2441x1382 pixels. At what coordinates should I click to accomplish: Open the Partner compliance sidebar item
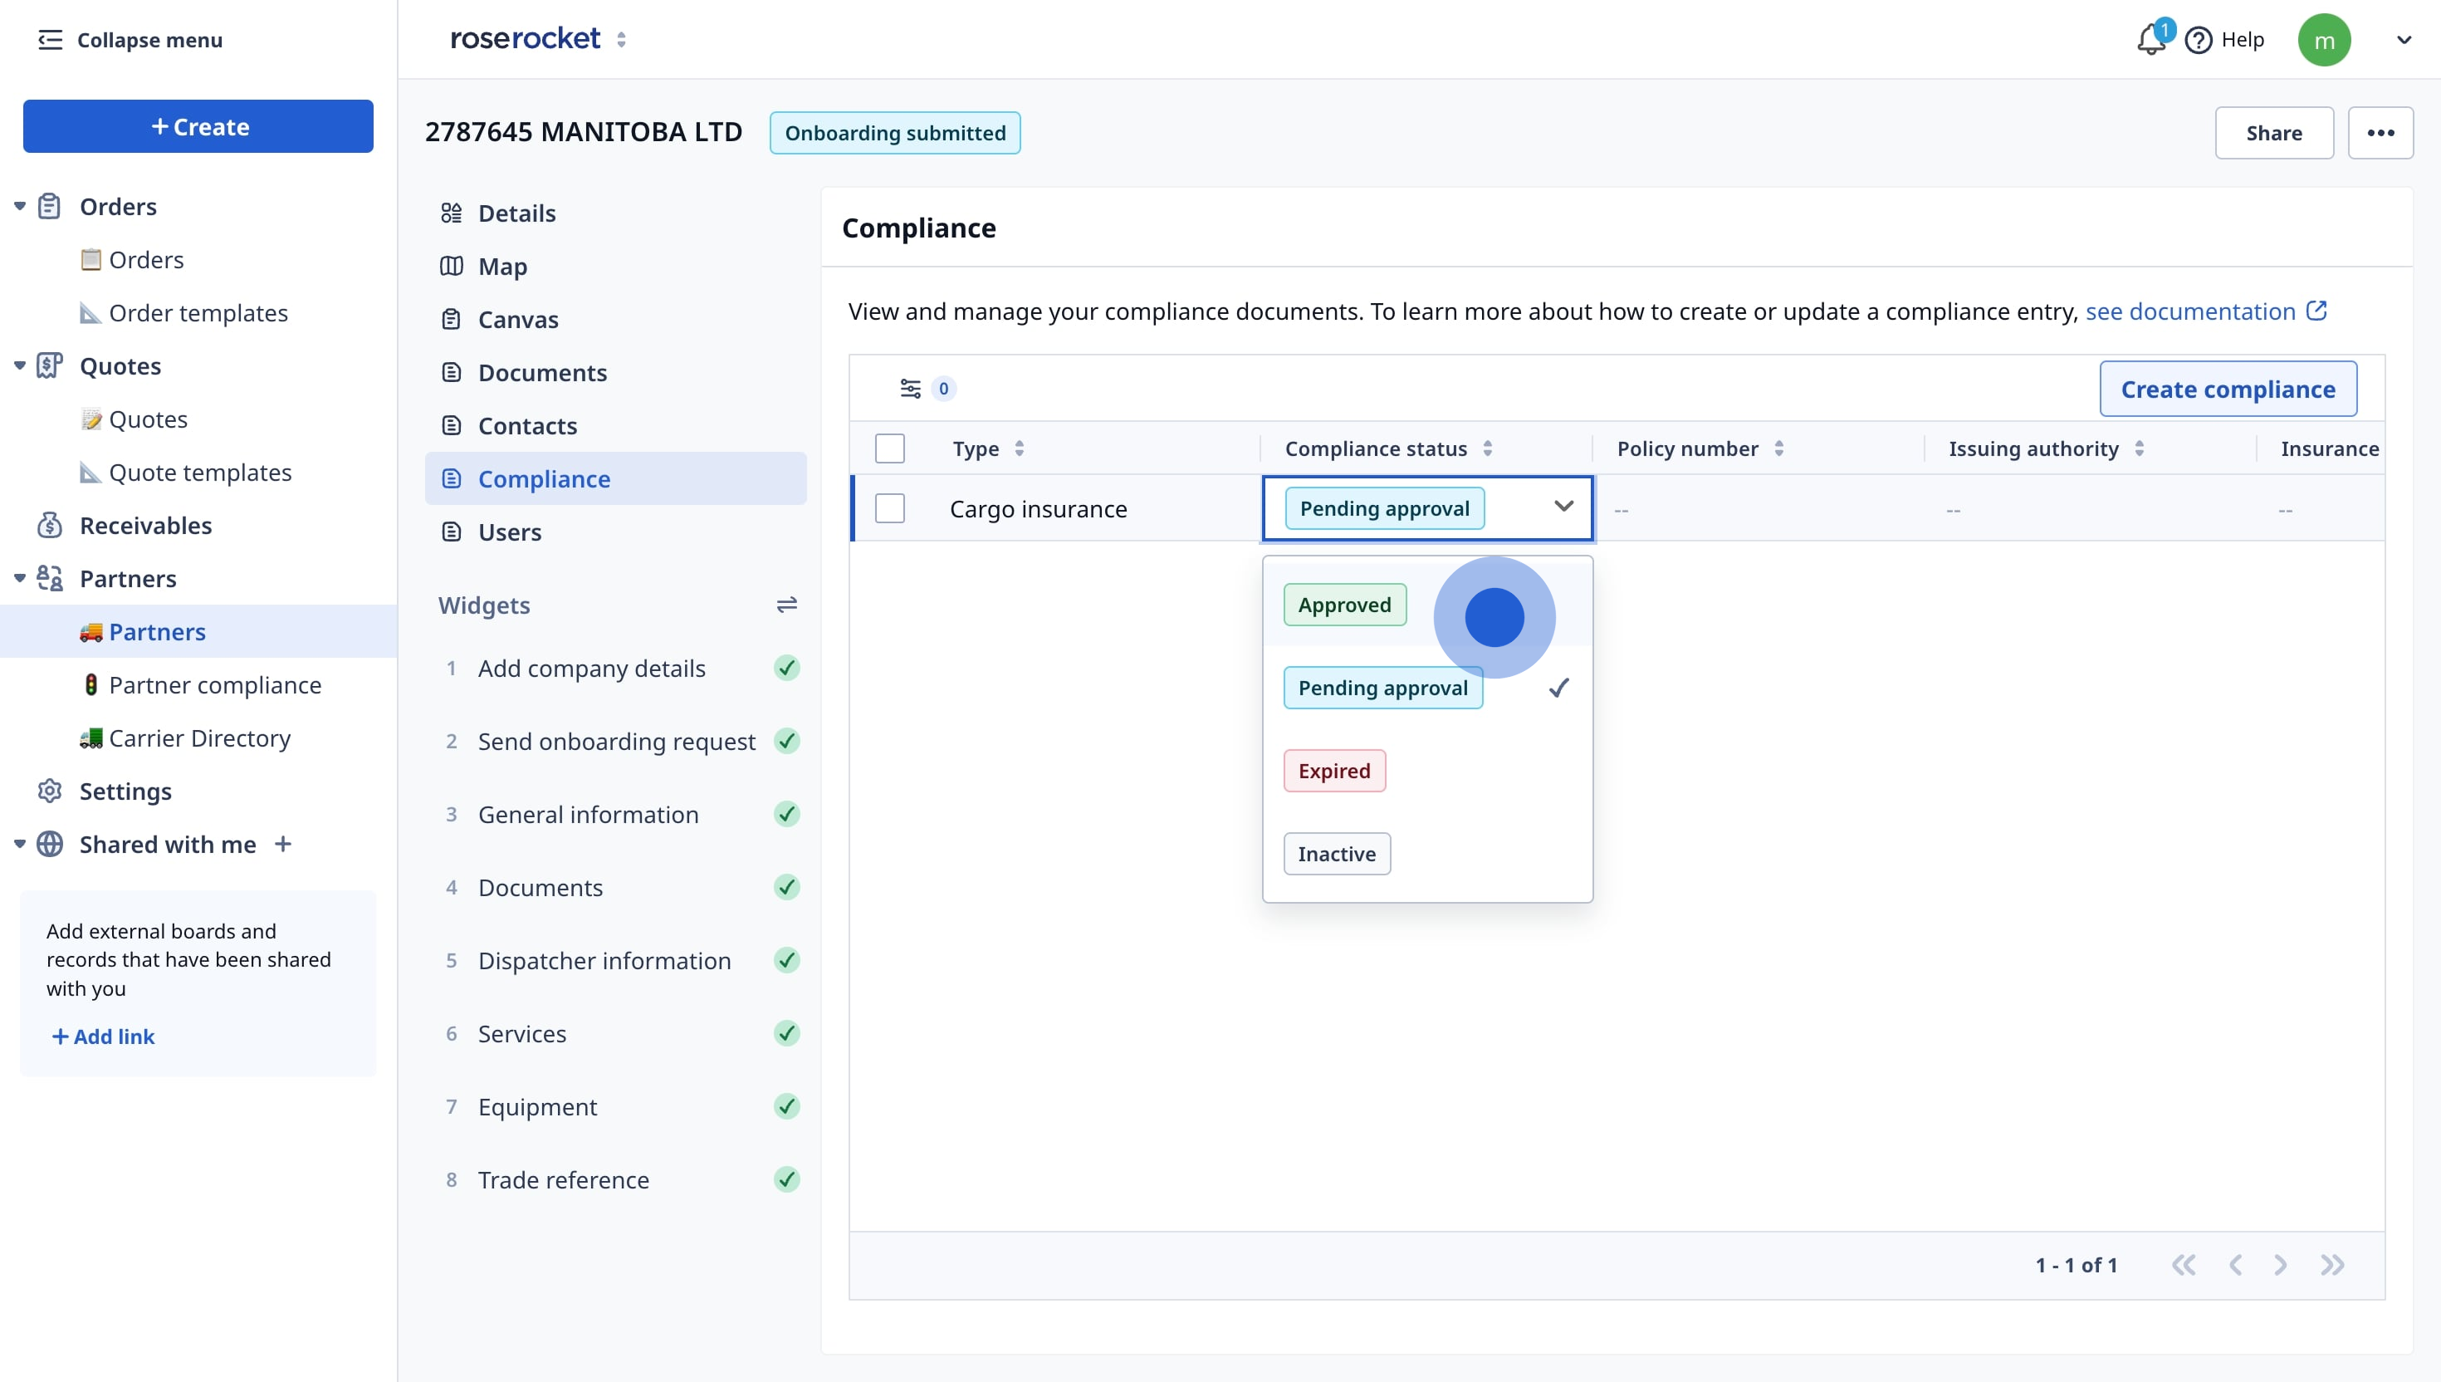tap(214, 685)
